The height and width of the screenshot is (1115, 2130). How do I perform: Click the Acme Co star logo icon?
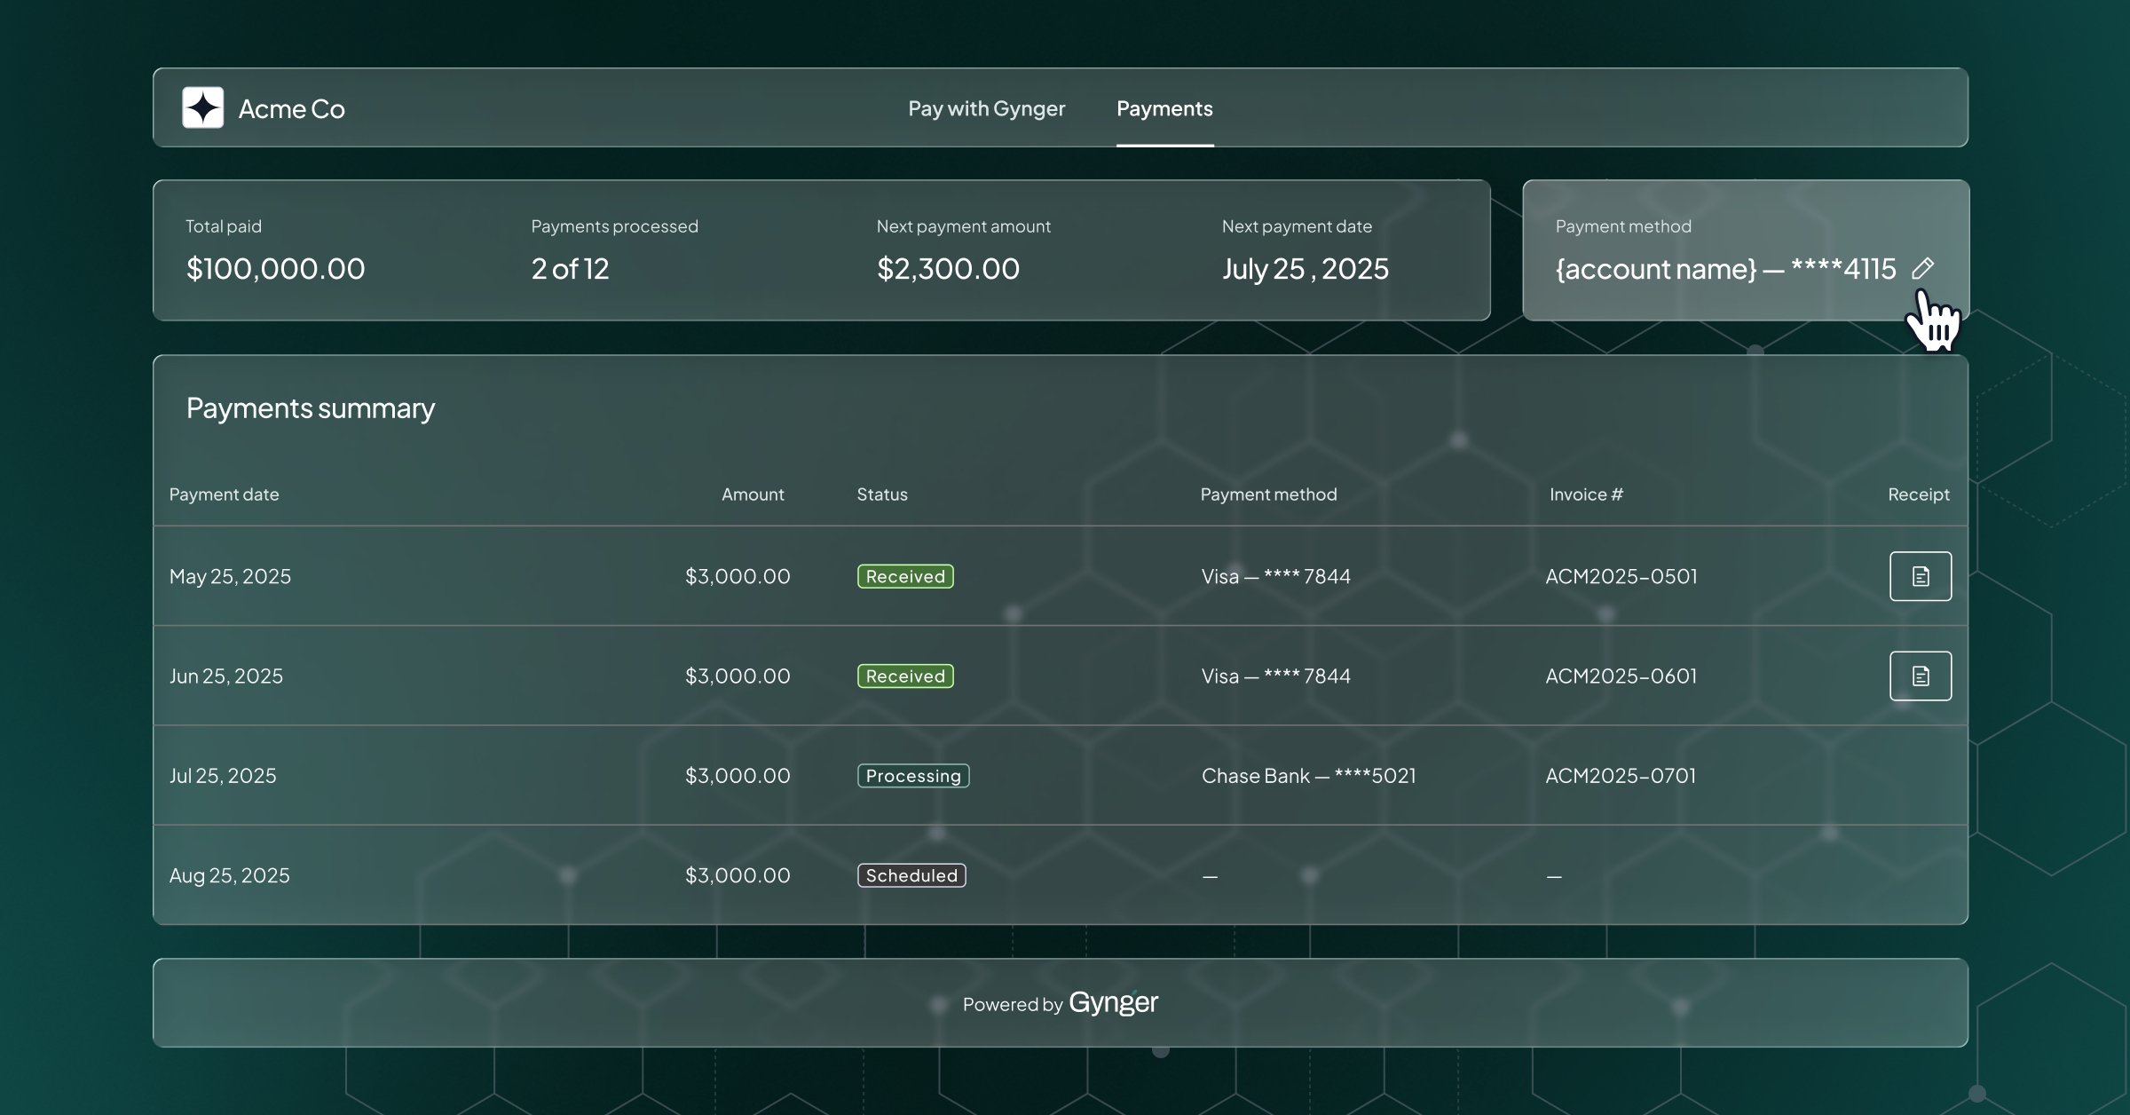click(202, 108)
